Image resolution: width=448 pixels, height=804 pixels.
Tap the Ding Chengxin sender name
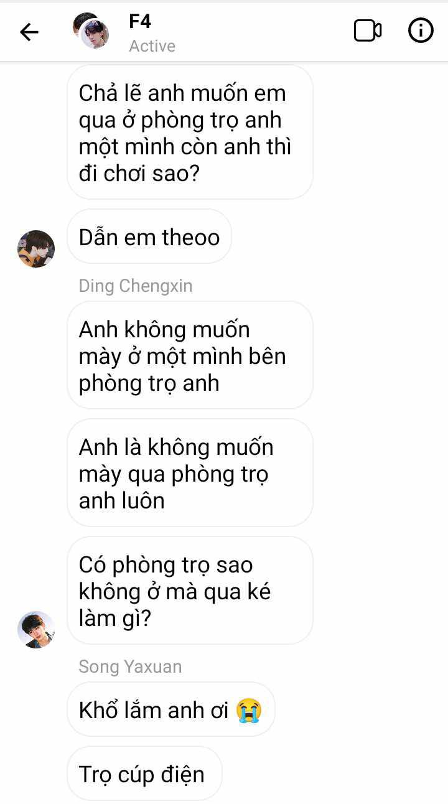136,286
